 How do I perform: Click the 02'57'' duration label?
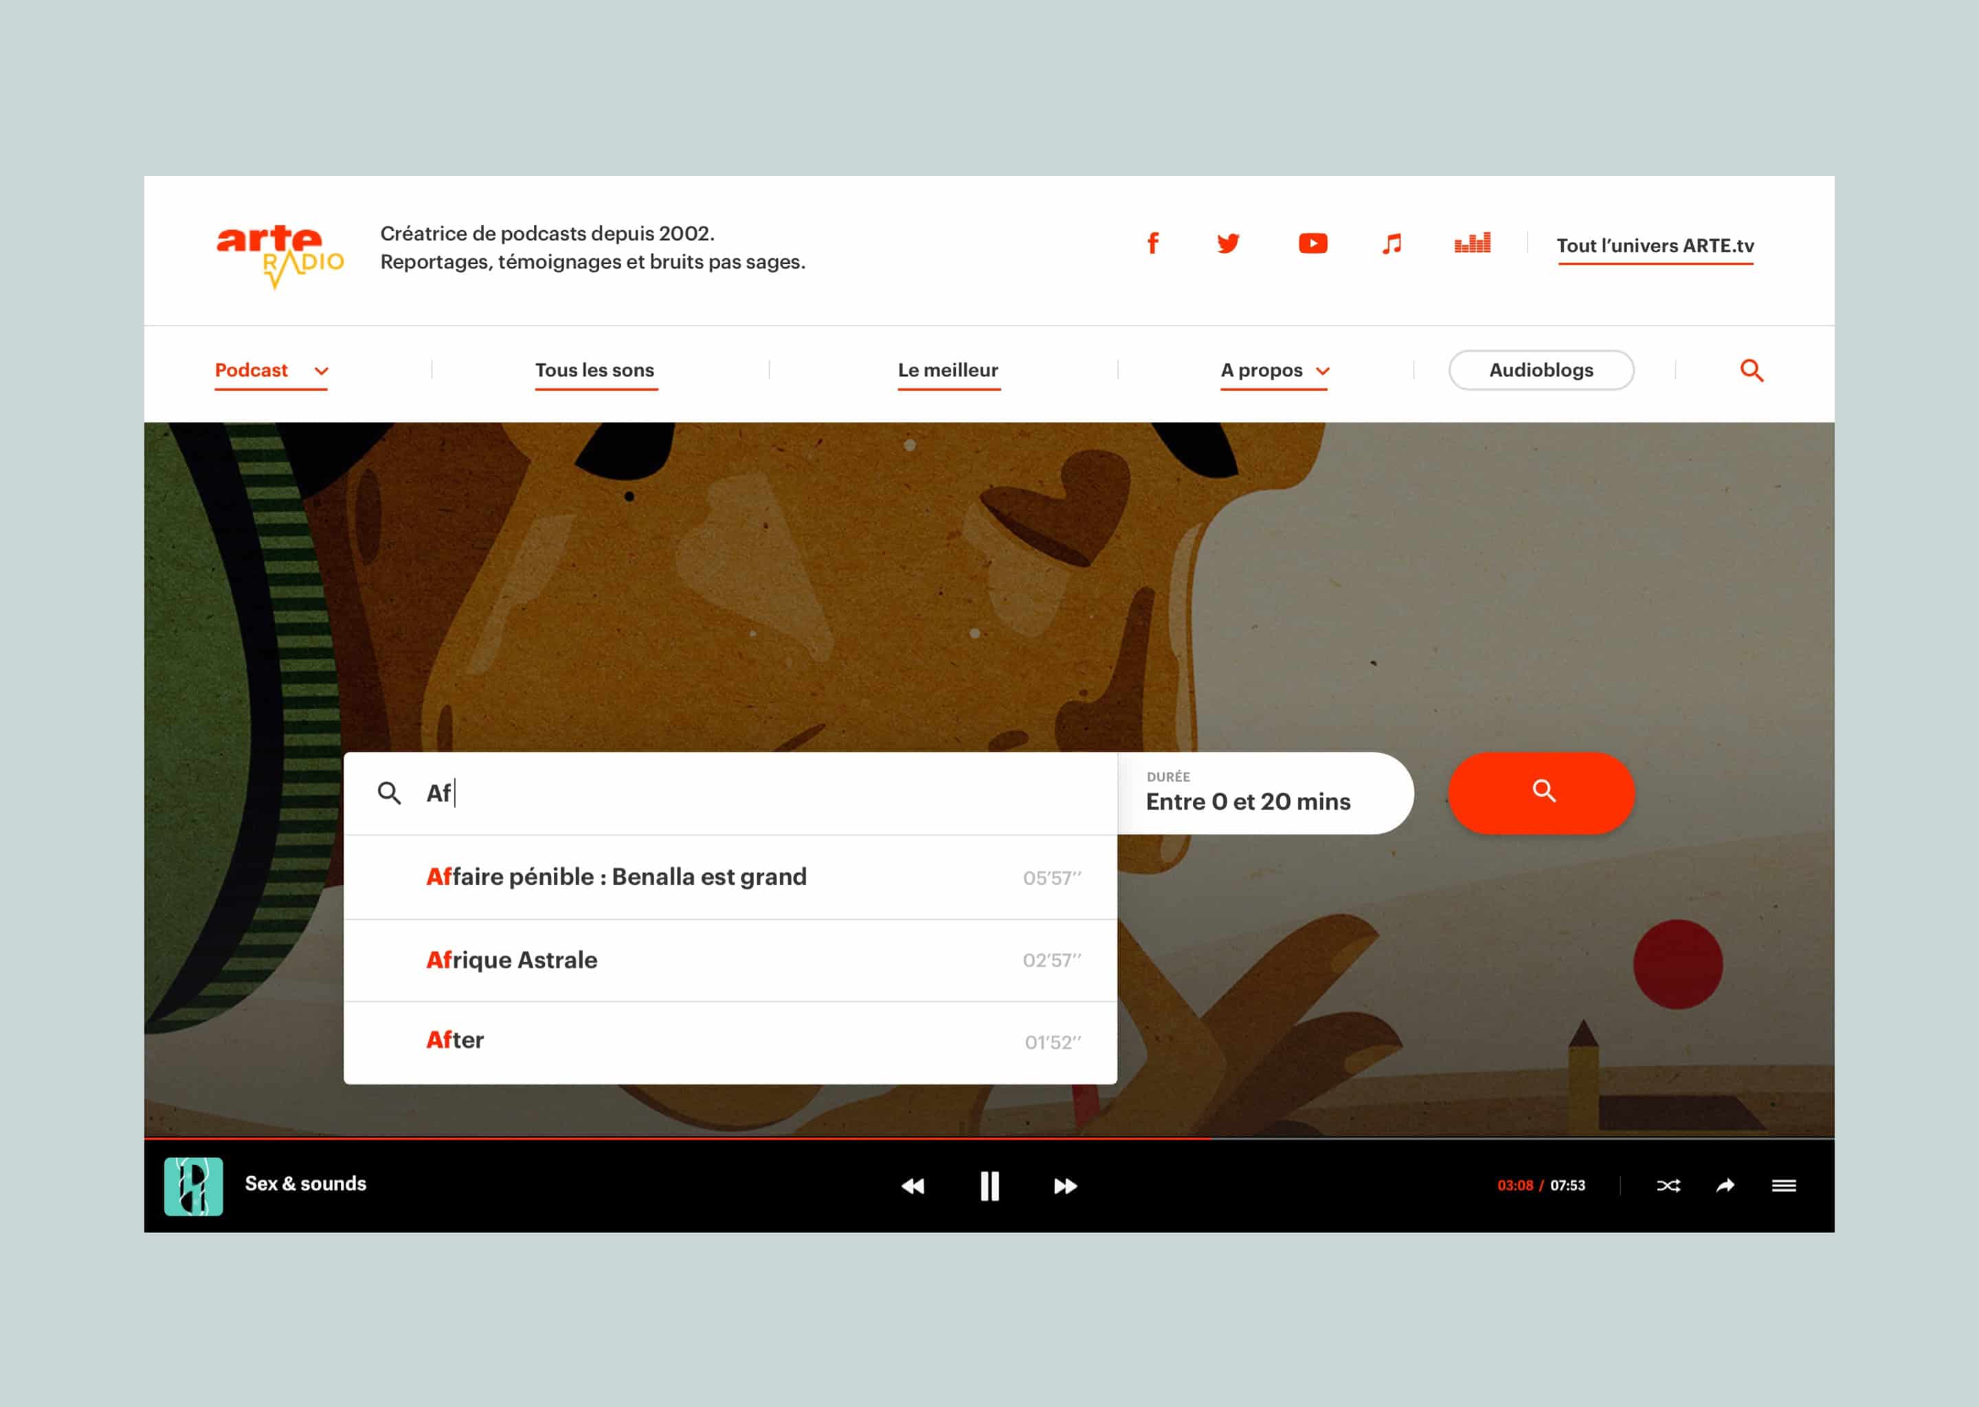click(x=1052, y=960)
